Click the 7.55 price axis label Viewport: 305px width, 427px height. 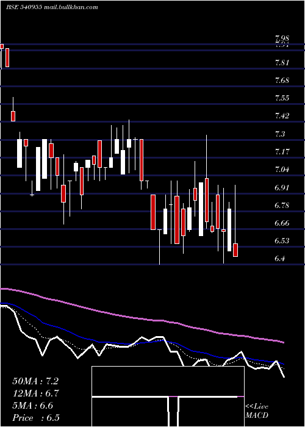point(282,98)
